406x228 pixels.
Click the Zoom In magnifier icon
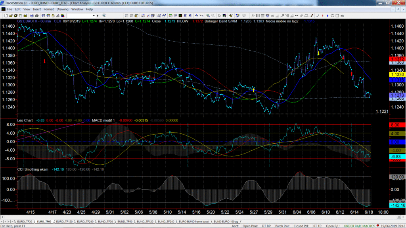pos(208,15)
